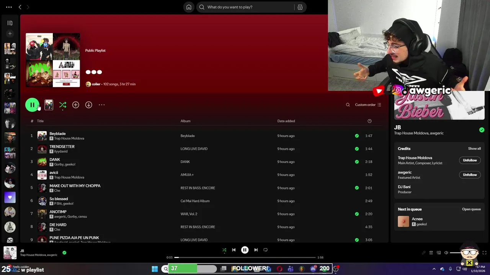
Task: Toggle shuffle in the playlist action row
Action: [63, 105]
